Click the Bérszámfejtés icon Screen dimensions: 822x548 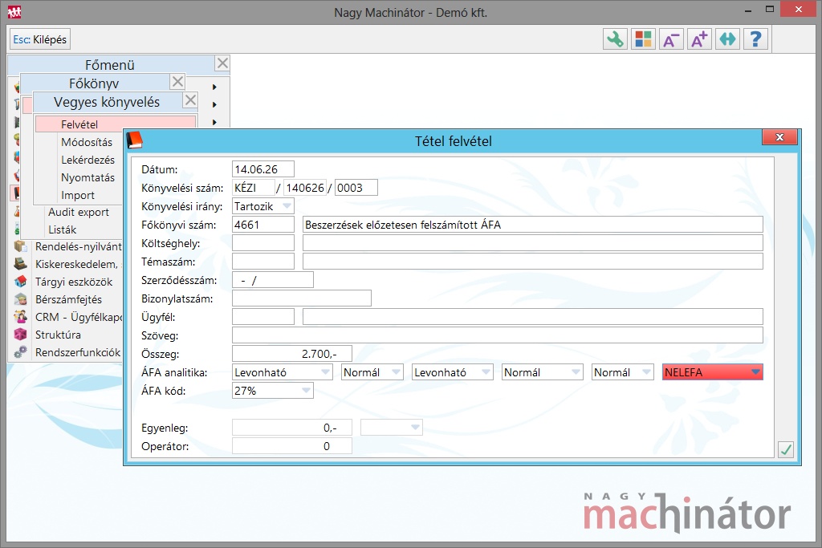(20, 299)
